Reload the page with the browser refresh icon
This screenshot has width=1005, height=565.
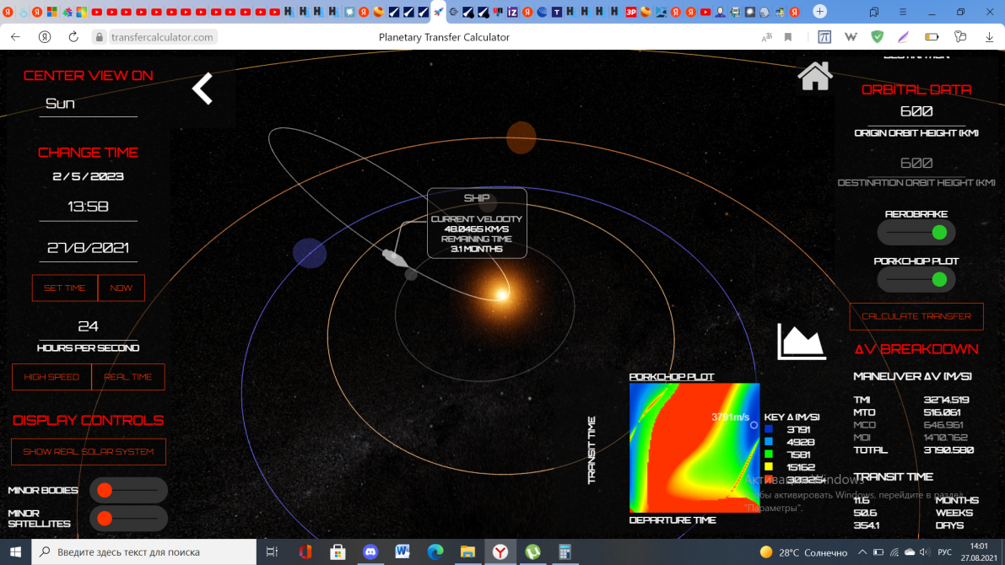click(73, 37)
